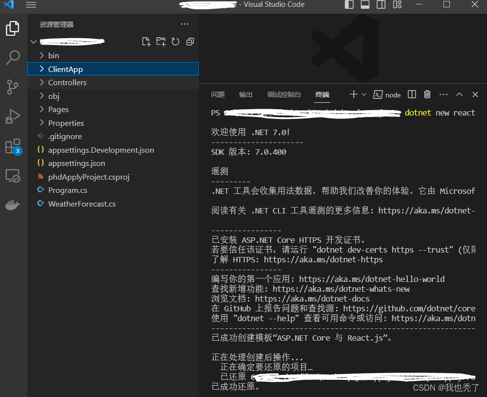Viewport: 487px width, 397px height.
Task: Close the terminal panel
Action: pyautogui.click(x=475, y=94)
